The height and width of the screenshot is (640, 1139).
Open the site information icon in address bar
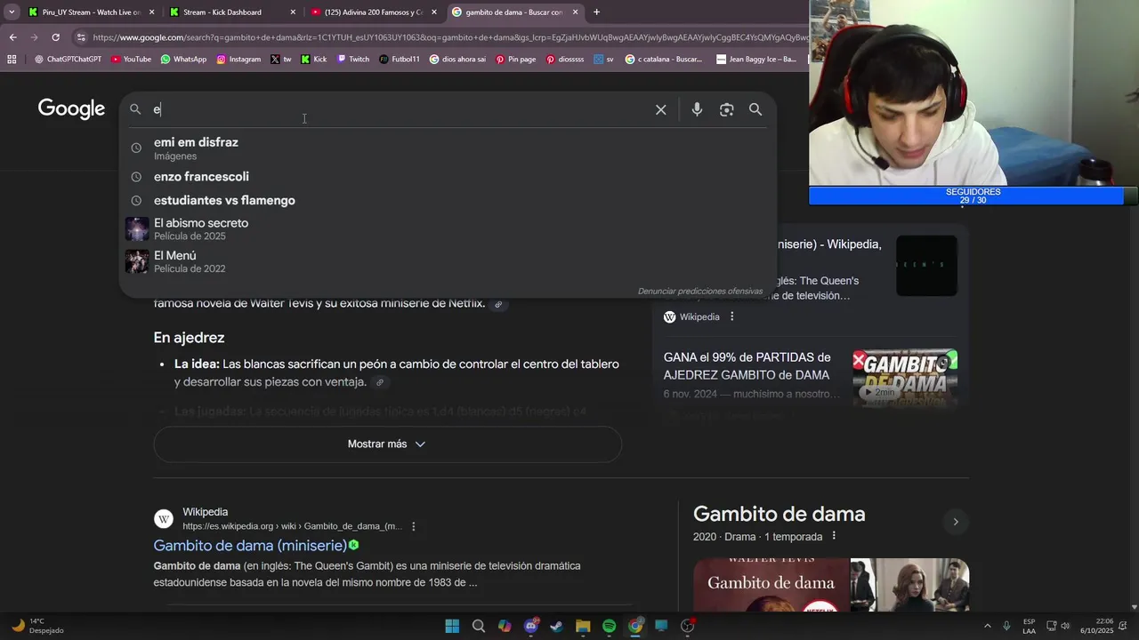(81, 37)
